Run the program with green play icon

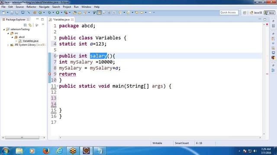point(58,12)
